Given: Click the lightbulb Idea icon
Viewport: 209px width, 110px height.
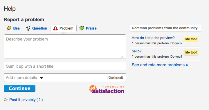Looking at the screenshot, I should point(9,28).
